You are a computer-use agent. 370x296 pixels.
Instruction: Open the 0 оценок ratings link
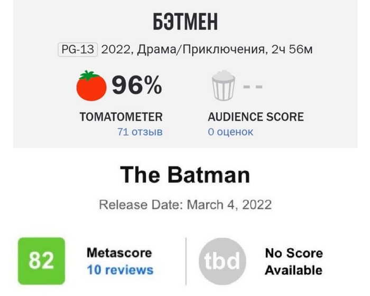point(230,132)
